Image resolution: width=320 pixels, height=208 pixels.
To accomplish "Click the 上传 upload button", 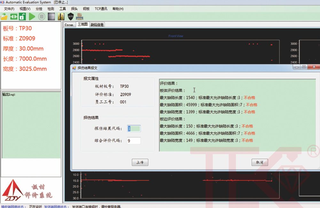I will coord(140,162).
